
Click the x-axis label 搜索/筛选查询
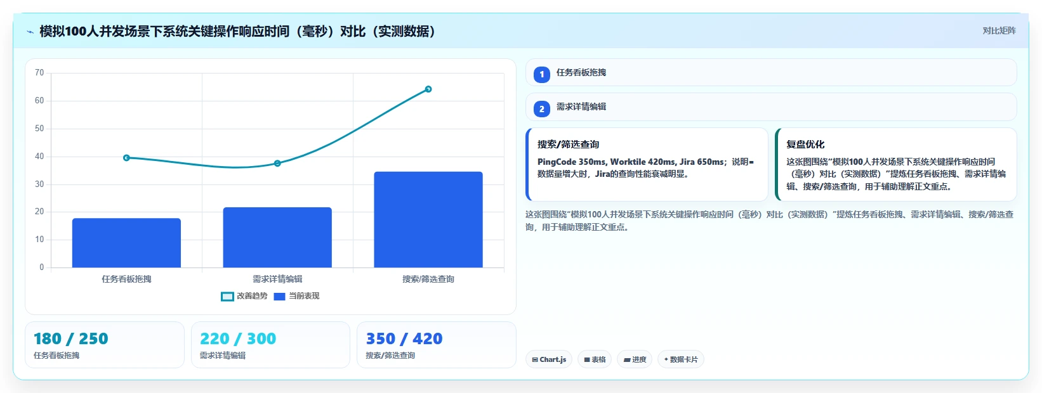[428, 279]
